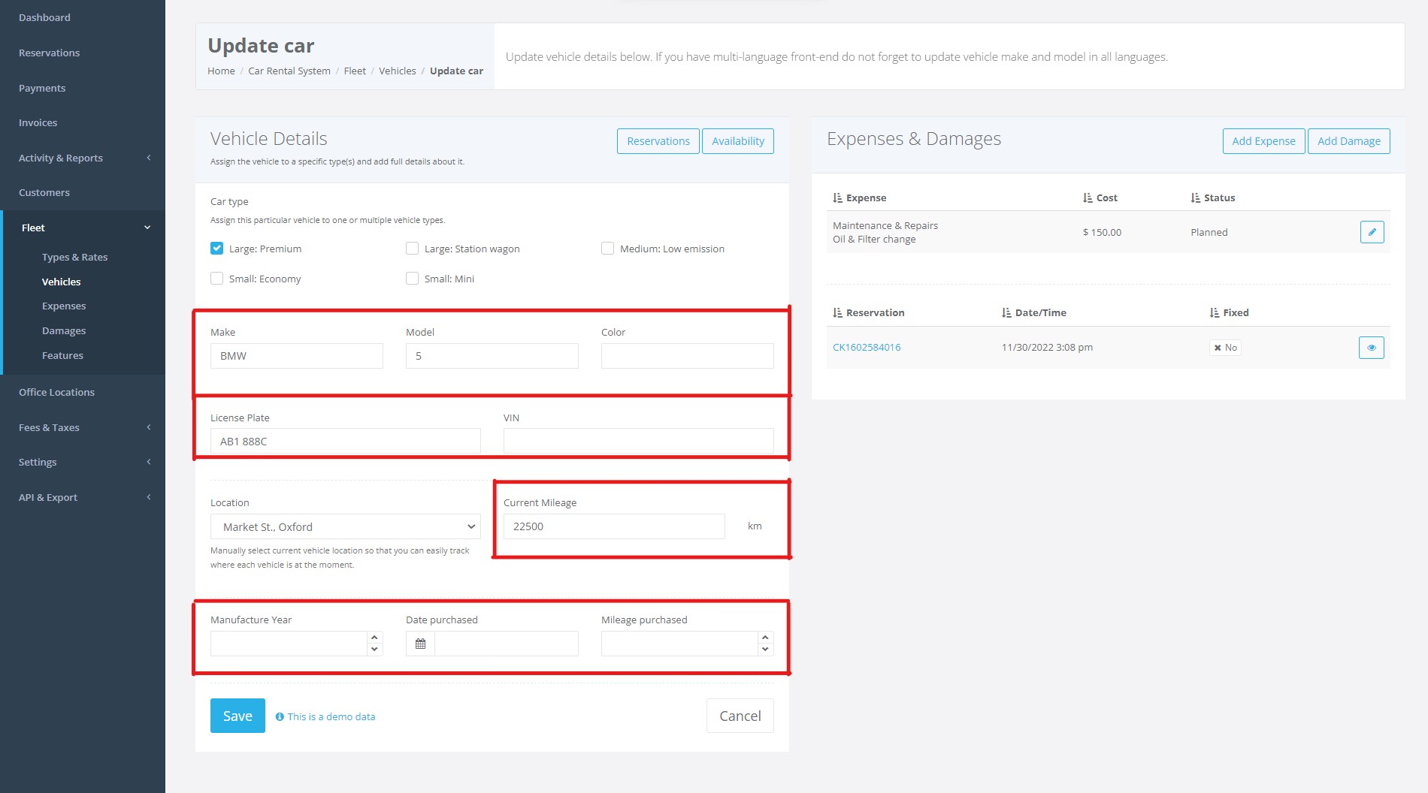Click the Cancel button
Screen dimensions: 1428x793
pos(740,716)
